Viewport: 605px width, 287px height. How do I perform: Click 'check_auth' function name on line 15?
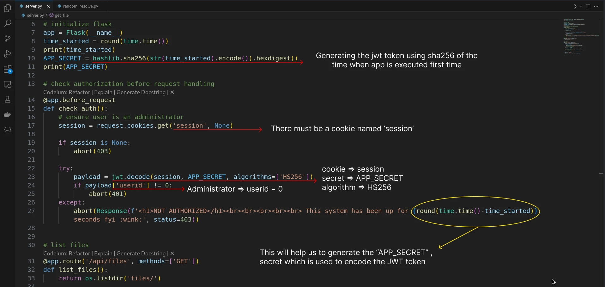(77, 108)
